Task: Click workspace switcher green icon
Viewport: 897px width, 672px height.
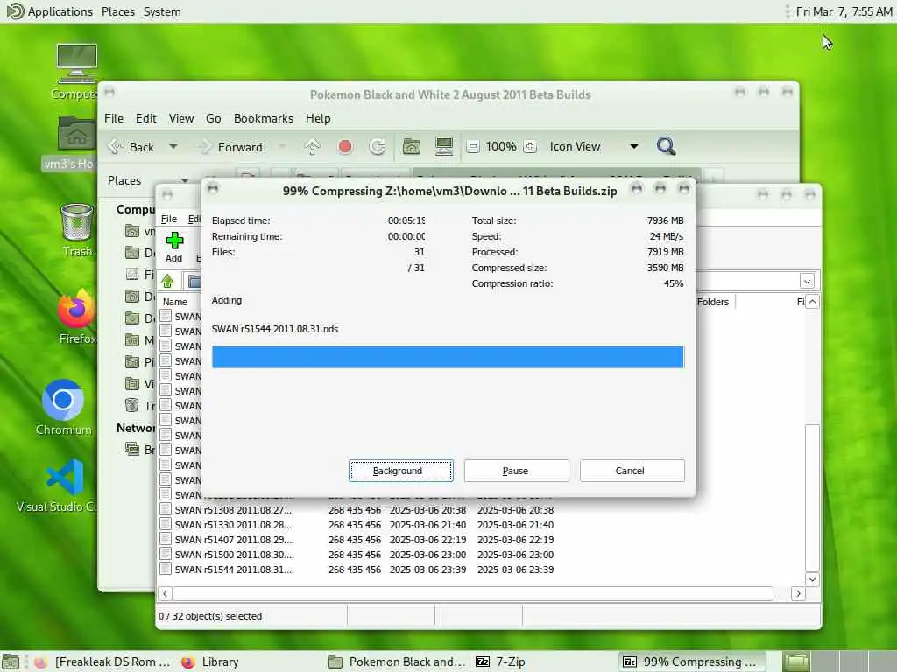Action: coord(795,661)
